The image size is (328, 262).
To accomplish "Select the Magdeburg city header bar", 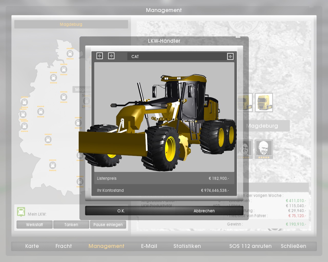I will [71, 24].
